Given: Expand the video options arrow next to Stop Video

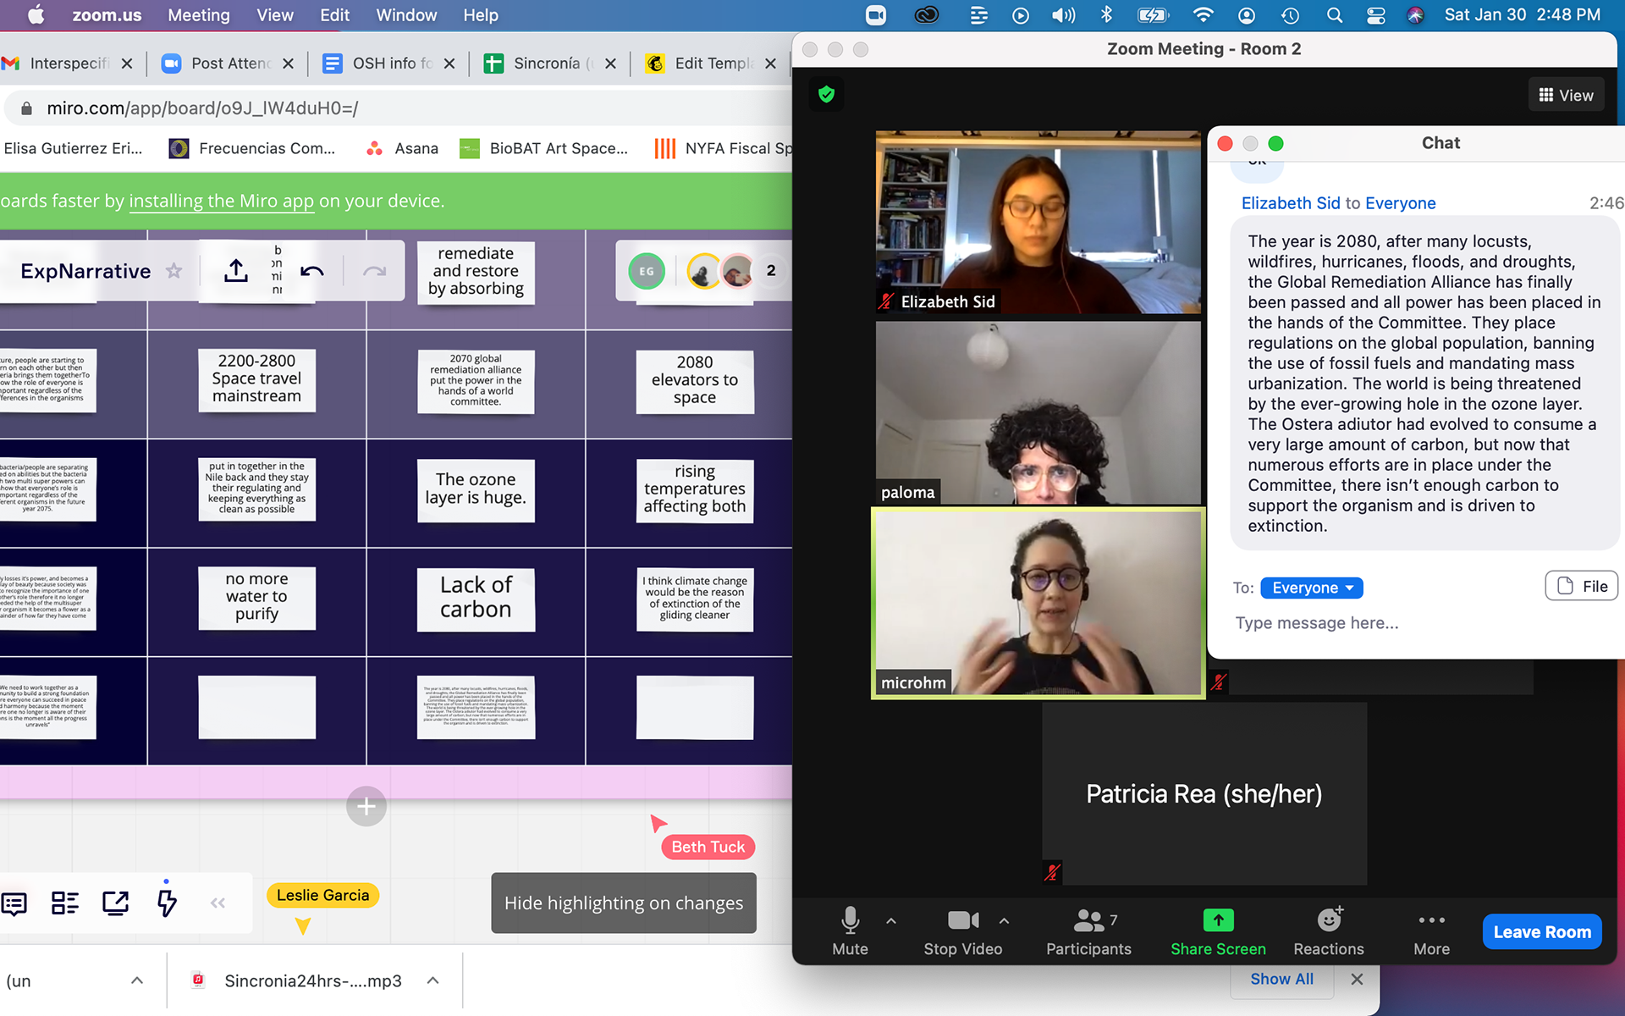Looking at the screenshot, I should coord(1004,921).
